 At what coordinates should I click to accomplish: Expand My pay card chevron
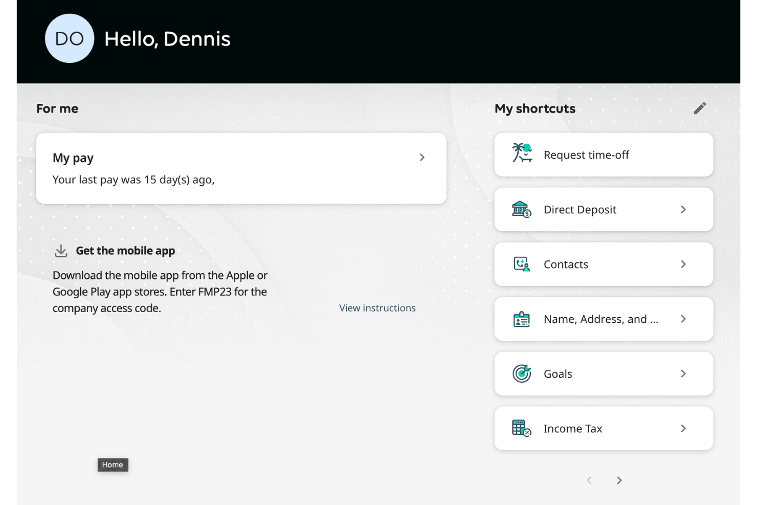click(422, 158)
